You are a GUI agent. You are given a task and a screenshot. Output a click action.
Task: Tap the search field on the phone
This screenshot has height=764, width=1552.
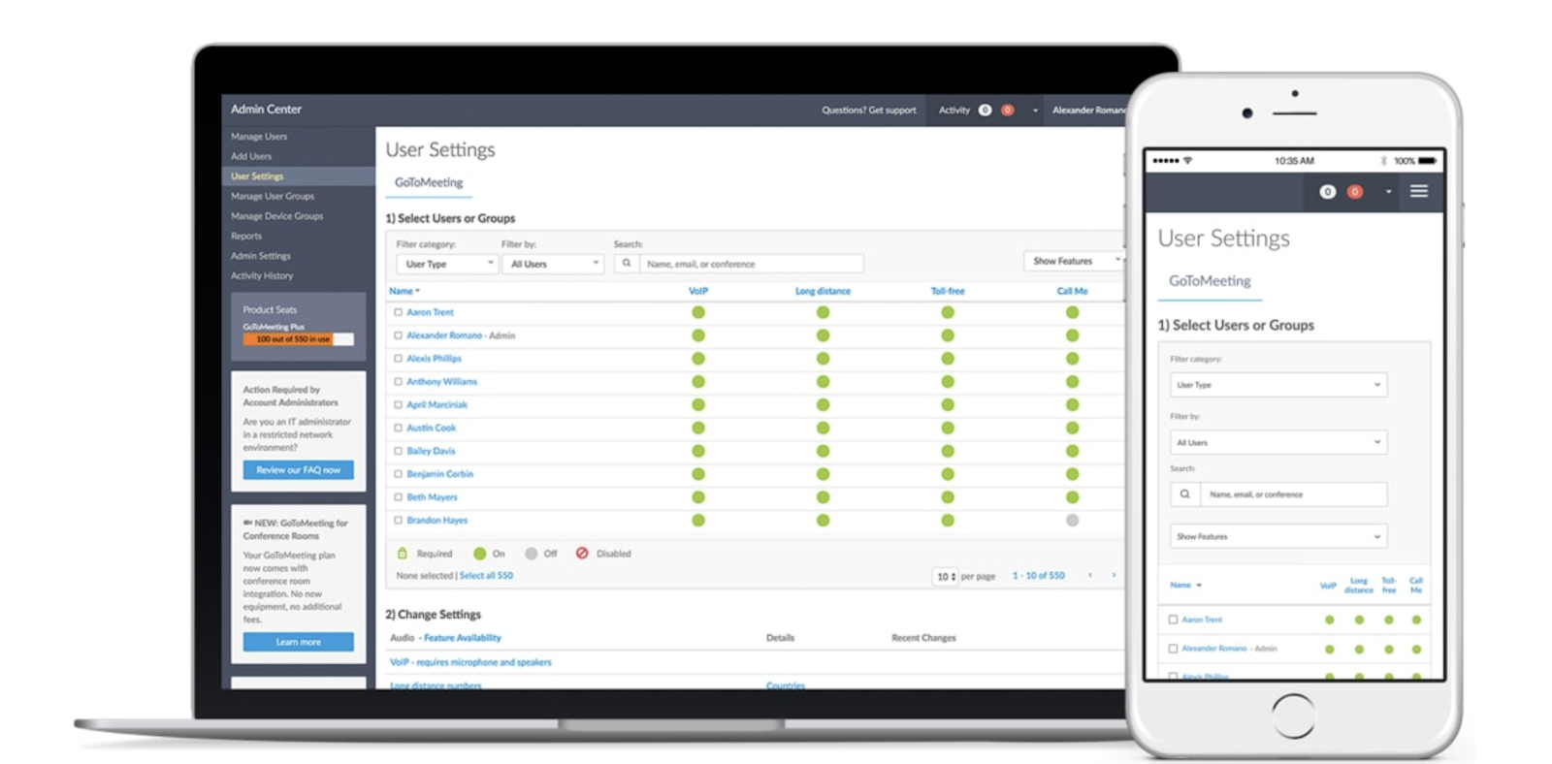(x=1294, y=494)
